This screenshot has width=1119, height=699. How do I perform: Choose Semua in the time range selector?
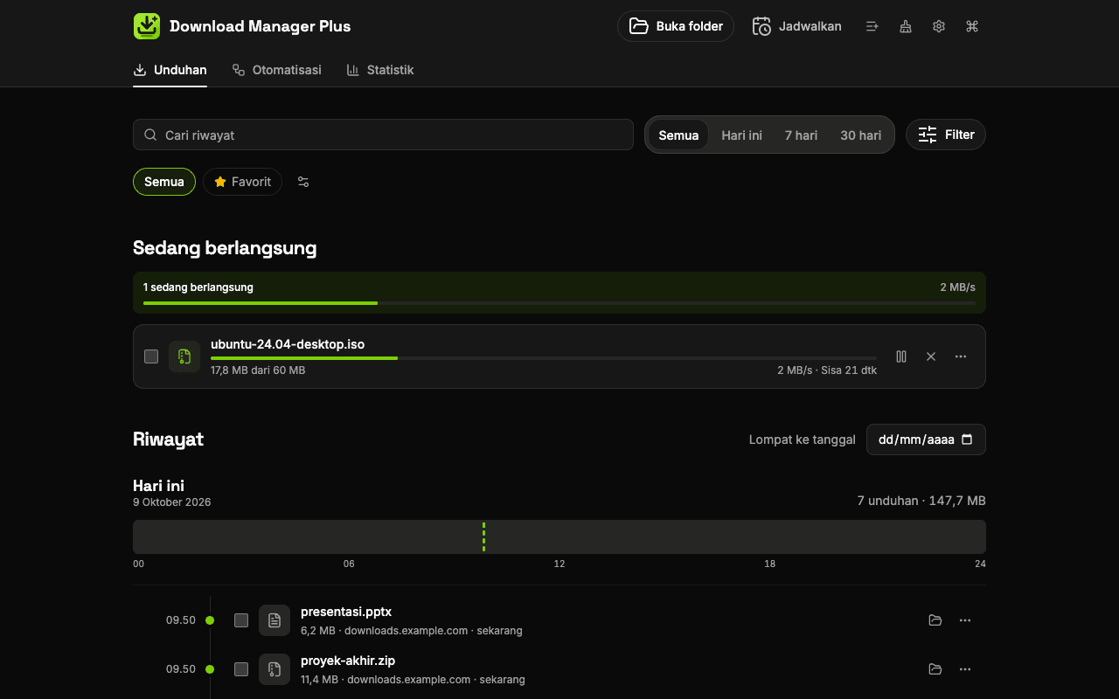click(x=678, y=135)
